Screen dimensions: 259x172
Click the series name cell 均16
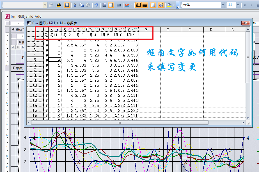(120, 35)
